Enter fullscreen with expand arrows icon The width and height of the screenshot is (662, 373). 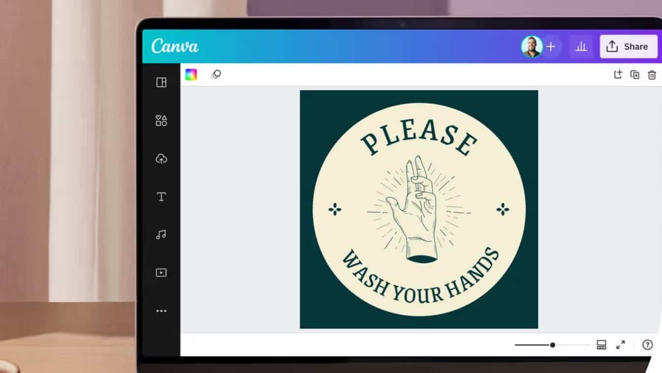[x=621, y=345]
